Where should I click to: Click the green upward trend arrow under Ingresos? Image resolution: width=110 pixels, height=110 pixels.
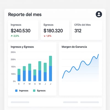tap(12, 36)
